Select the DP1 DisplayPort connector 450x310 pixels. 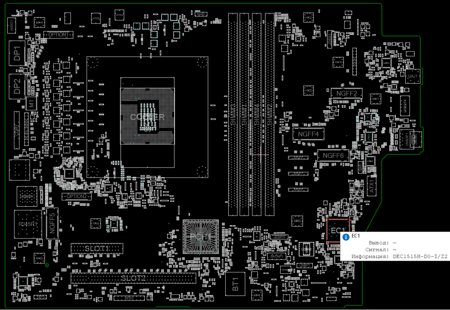click(17, 53)
